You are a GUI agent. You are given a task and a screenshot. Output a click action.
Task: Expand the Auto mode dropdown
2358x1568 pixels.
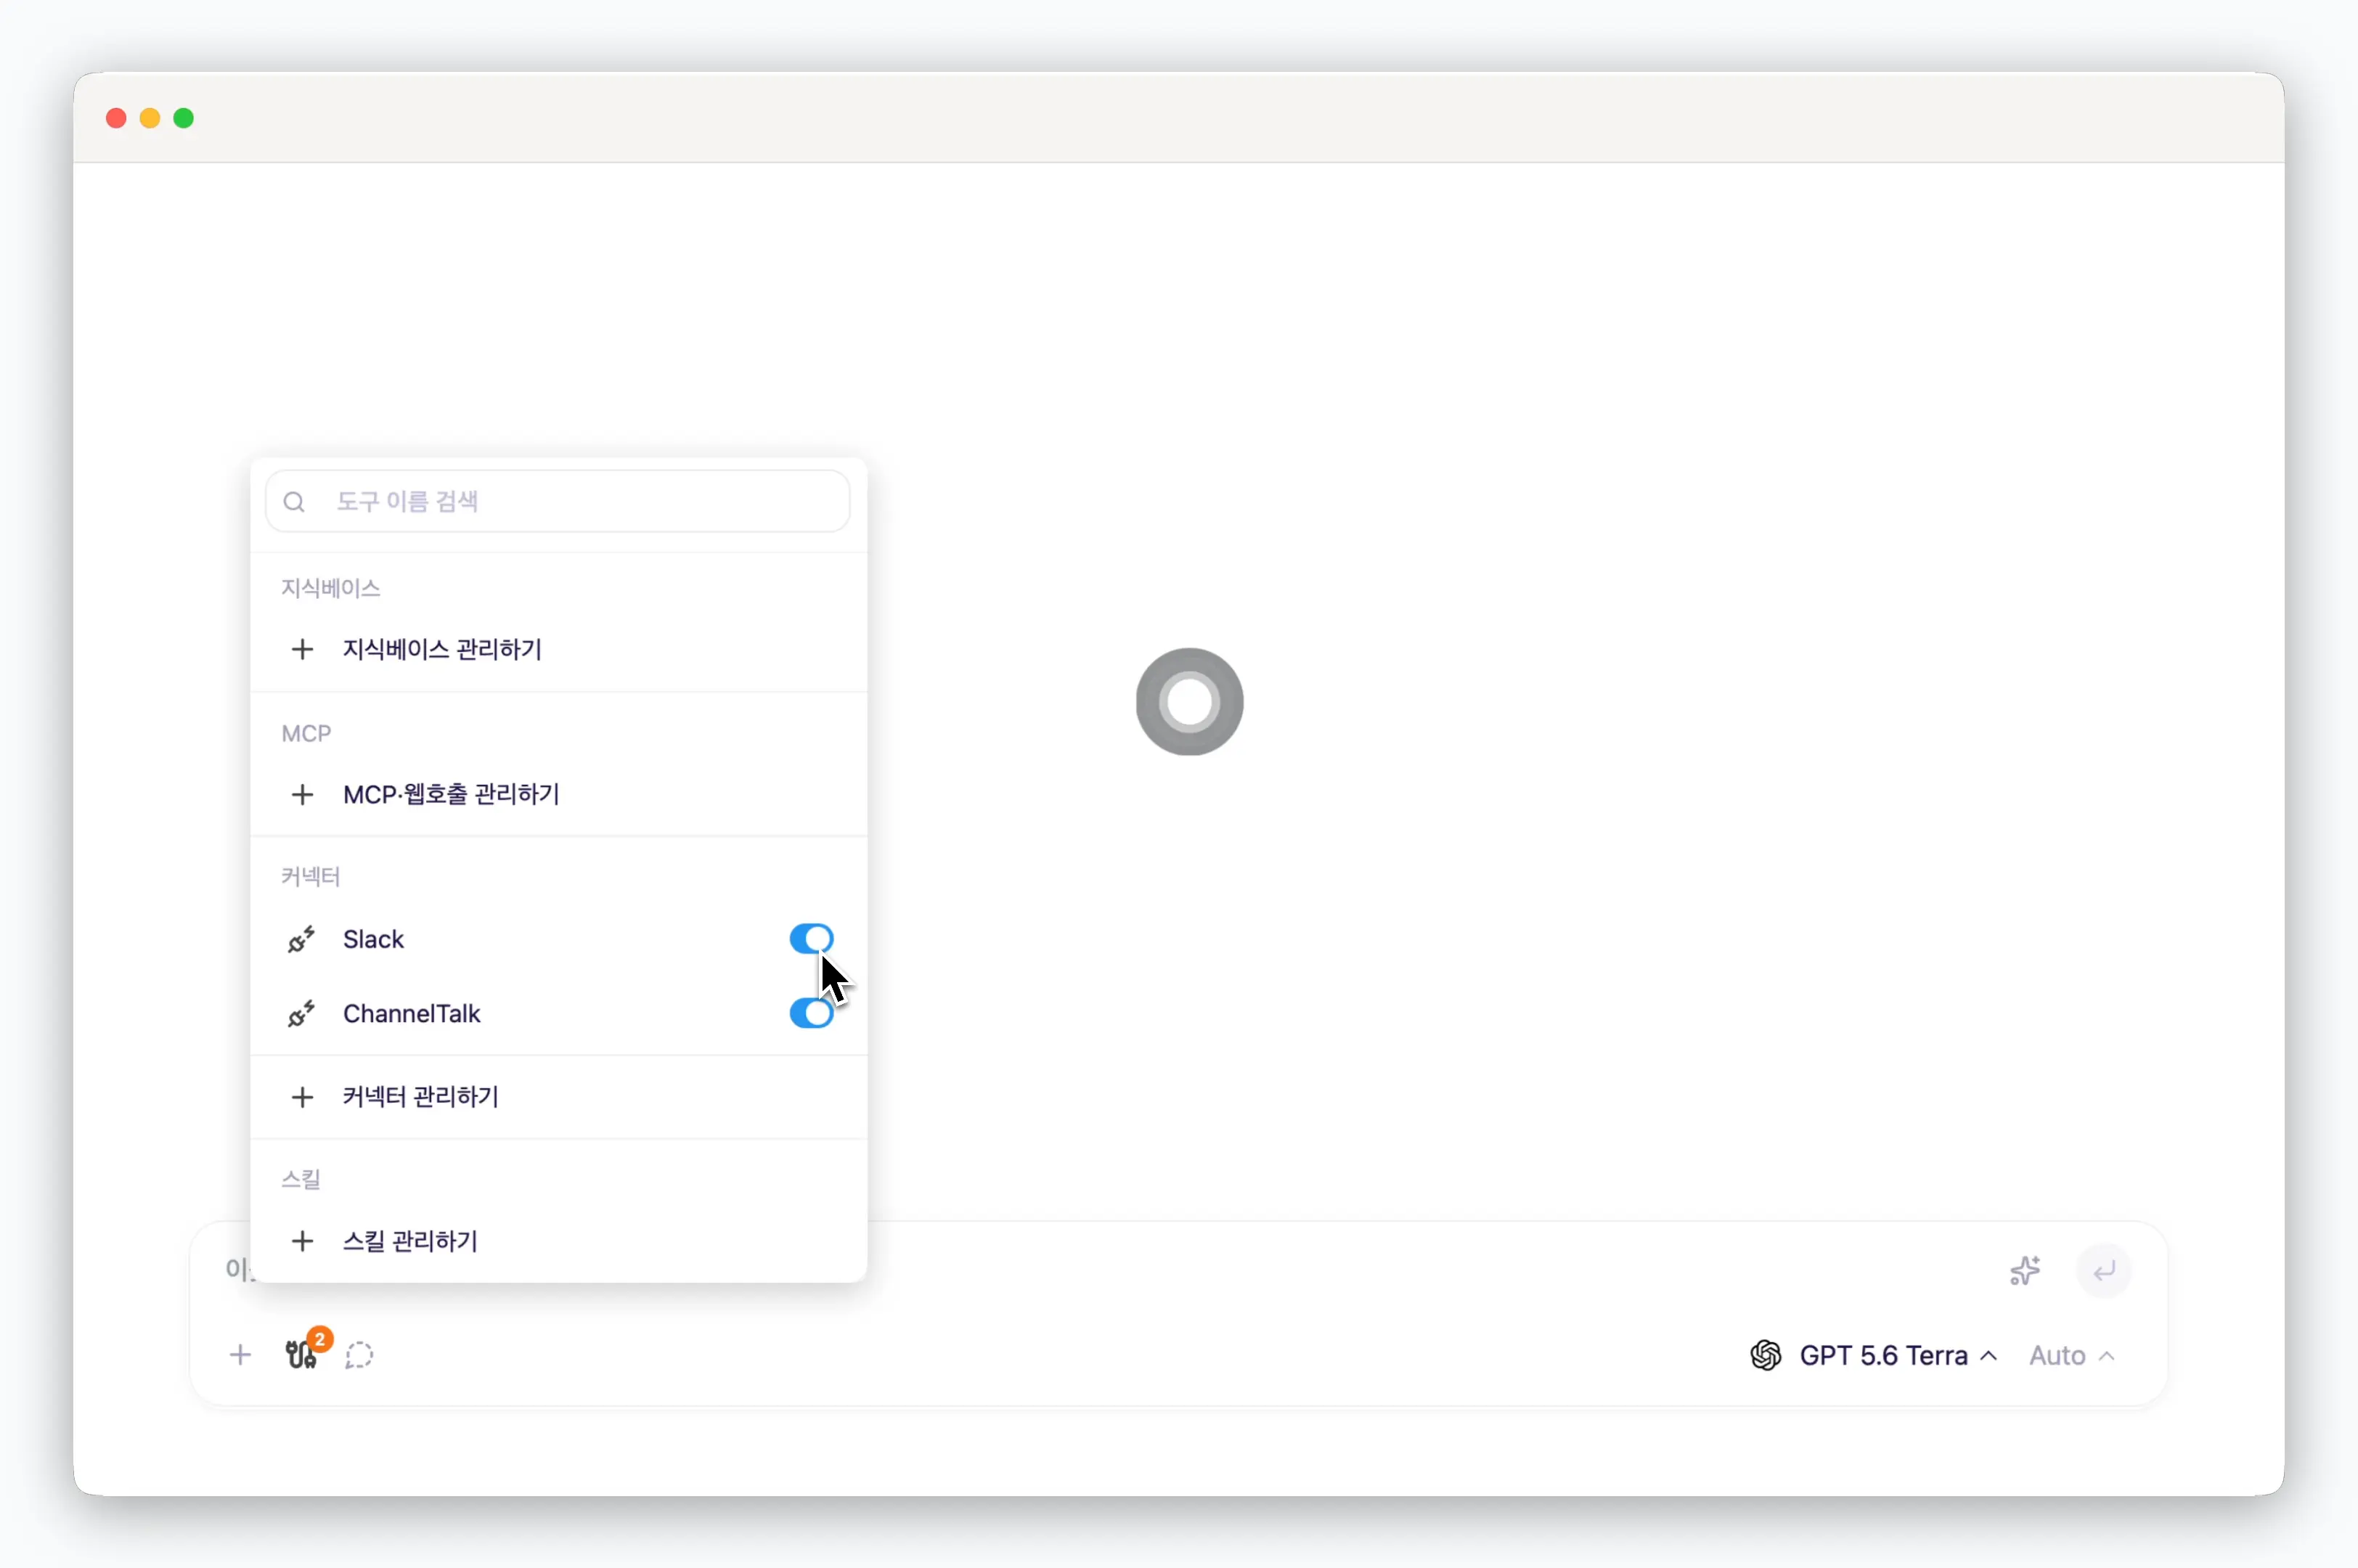click(2071, 1355)
